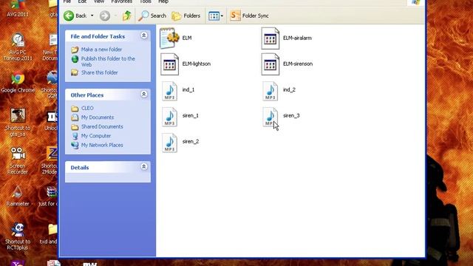Open the Tools menu
The image size is (473, 266).
pyautogui.click(x=145, y=1)
